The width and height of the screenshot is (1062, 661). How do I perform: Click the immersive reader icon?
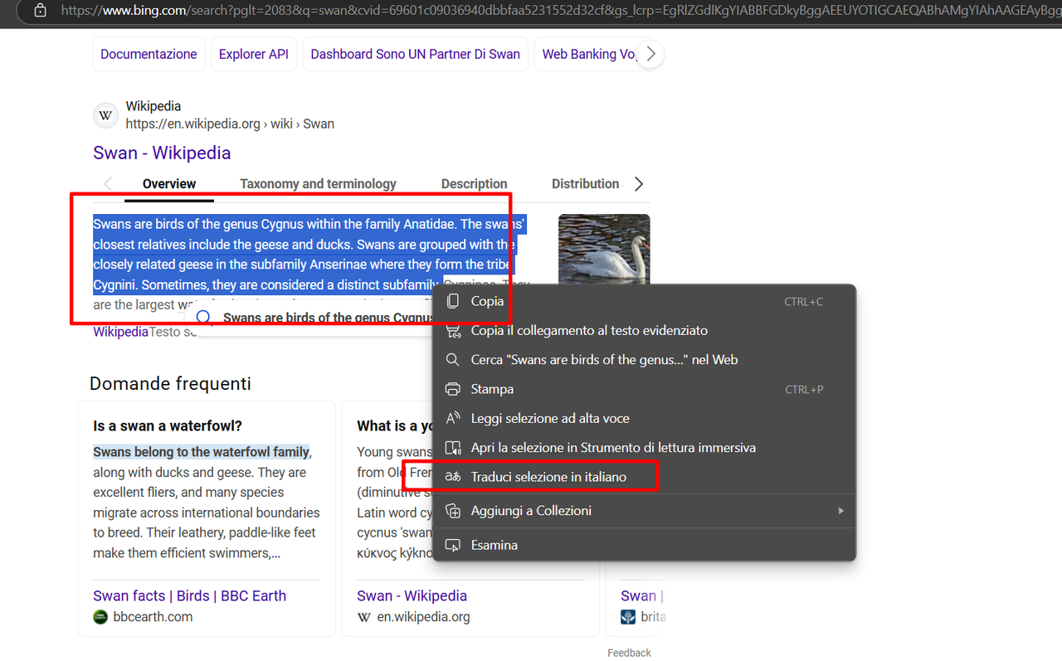(453, 448)
